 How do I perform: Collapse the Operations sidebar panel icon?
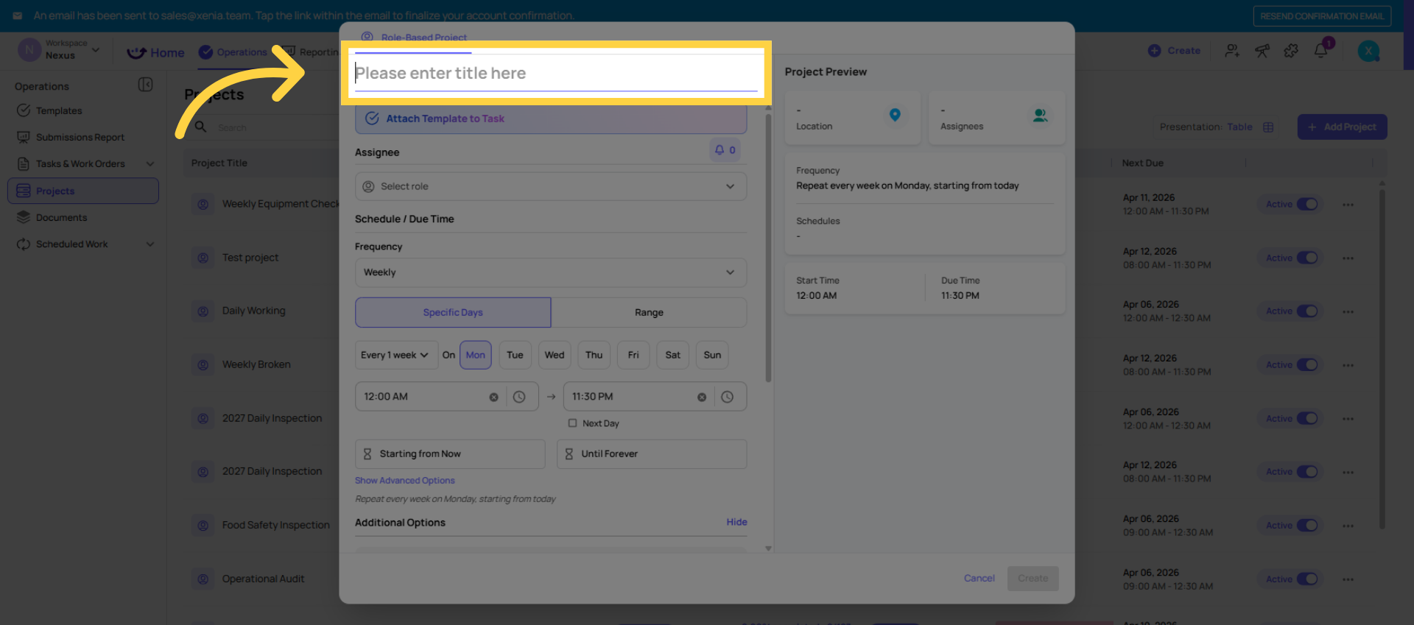point(145,85)
